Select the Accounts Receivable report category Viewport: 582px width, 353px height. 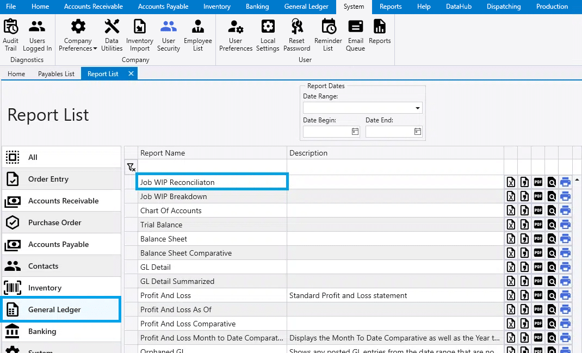tap(61, 201)
